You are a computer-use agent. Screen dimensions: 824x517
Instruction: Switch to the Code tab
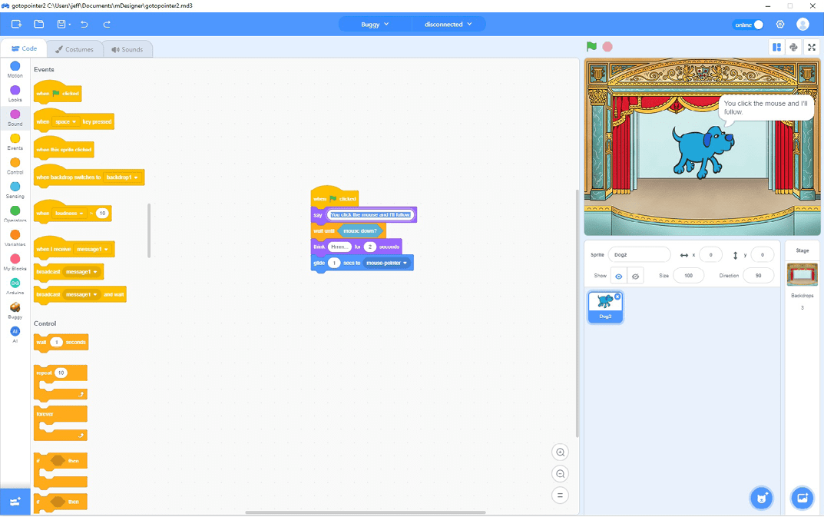pyautogui.click(x=24, y=48)
